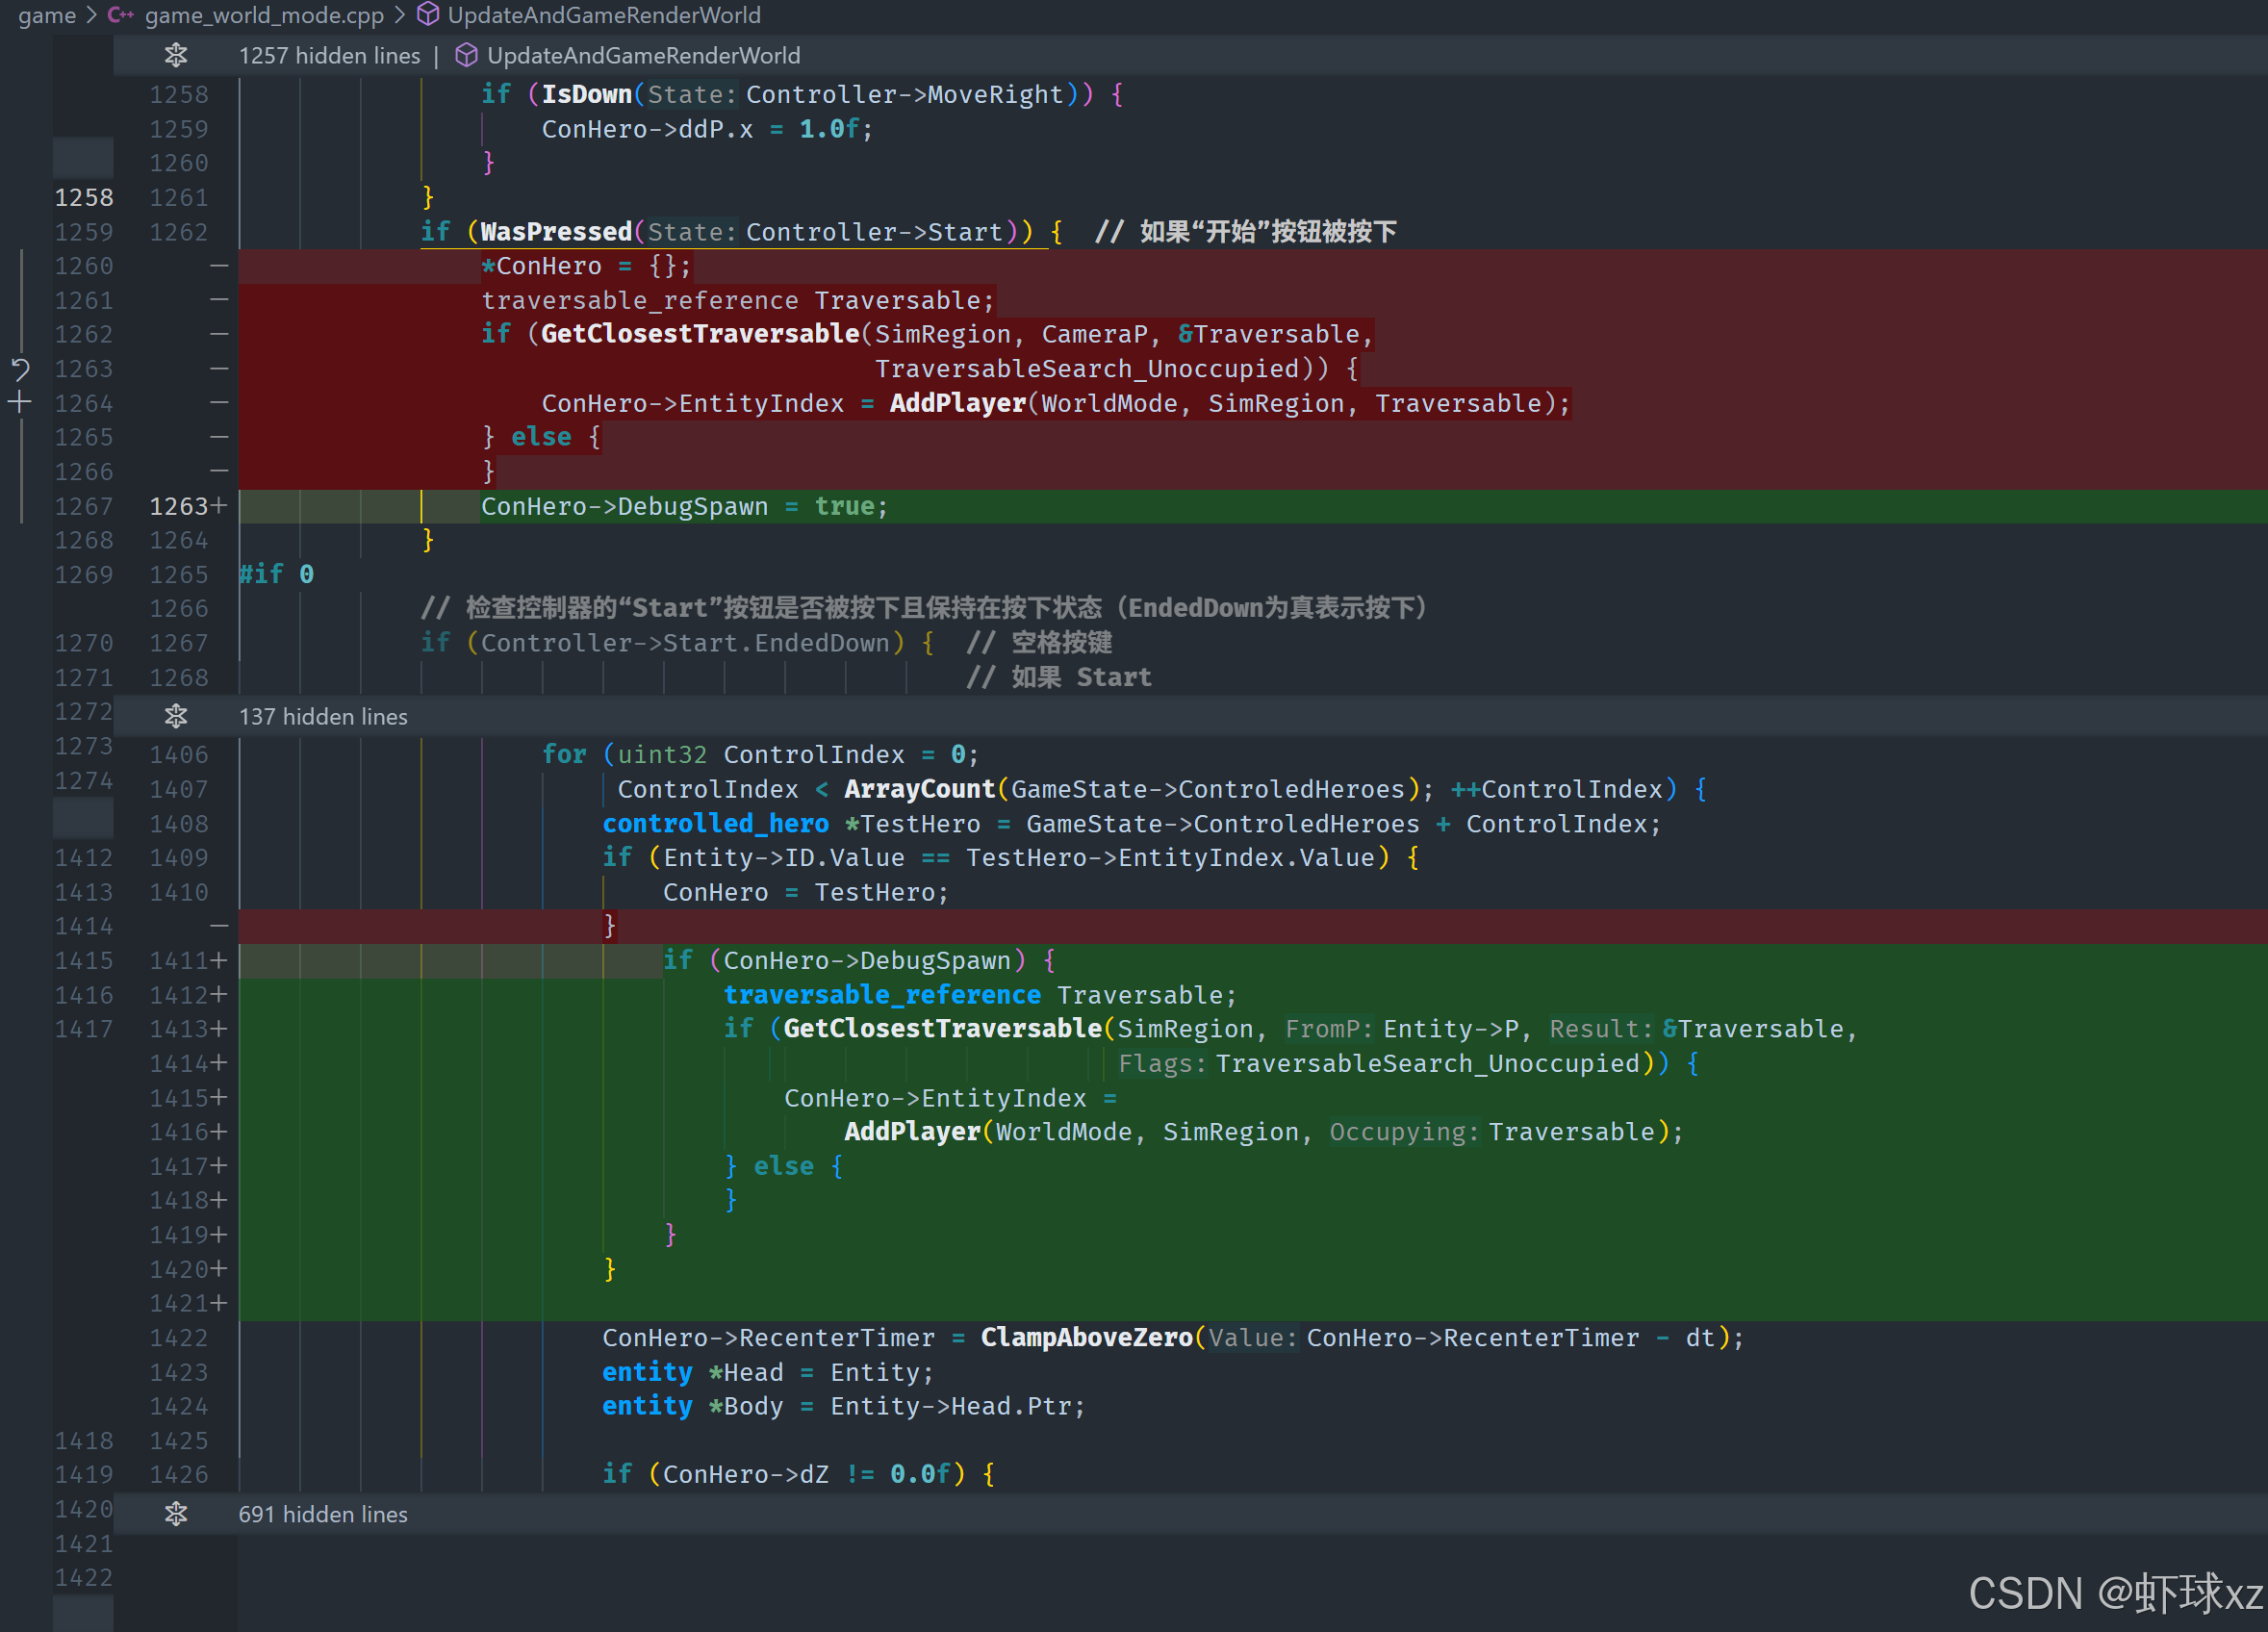
Task: Open UpdateAndGameRenderWorld breadcrumb symbol dropdown
Action: 604,15
